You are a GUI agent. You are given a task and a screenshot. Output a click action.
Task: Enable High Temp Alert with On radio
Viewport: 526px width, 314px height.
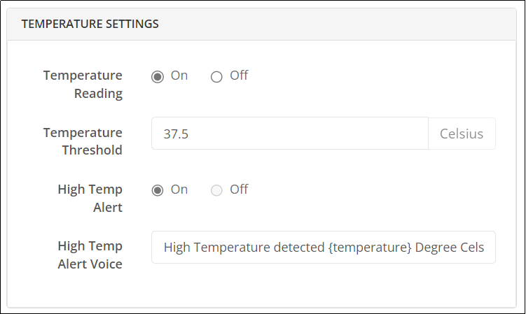(x=158, y=190)
